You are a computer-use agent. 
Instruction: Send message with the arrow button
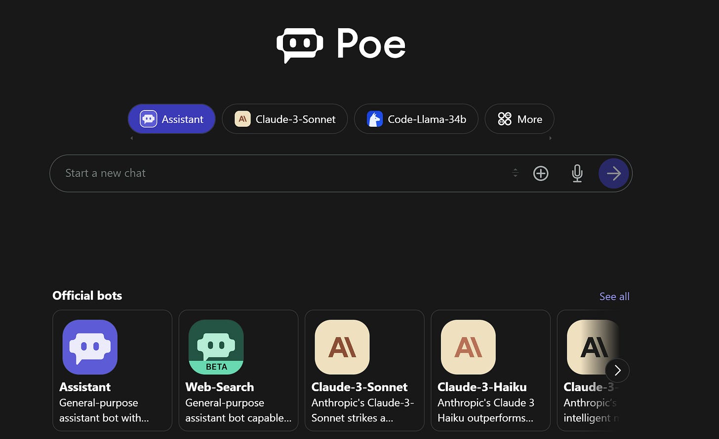[x=613, y=173]
